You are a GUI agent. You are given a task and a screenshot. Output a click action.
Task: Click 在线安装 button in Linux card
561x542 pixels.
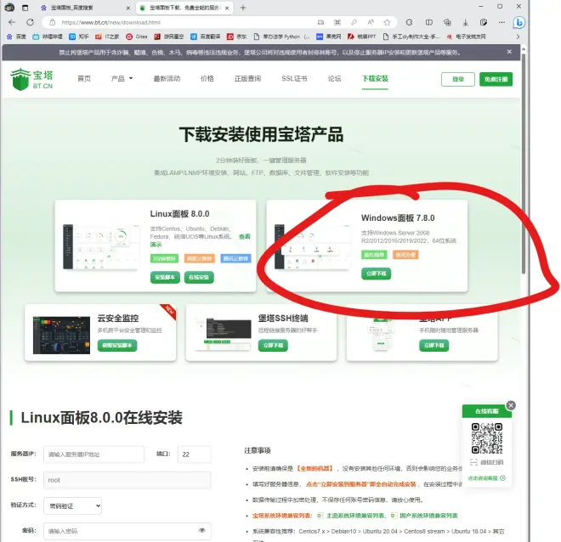tap(199, 278)
